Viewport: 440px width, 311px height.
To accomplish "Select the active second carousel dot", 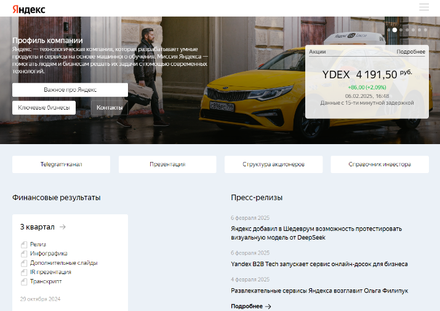I will 394,30.
